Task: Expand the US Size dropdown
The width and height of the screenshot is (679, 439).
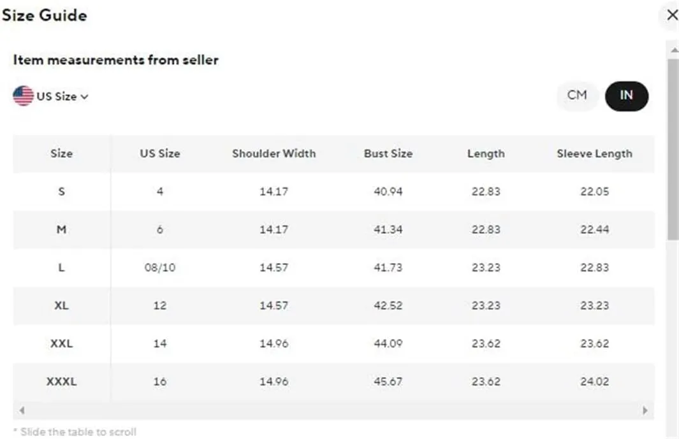Action: tap(62, 97)
